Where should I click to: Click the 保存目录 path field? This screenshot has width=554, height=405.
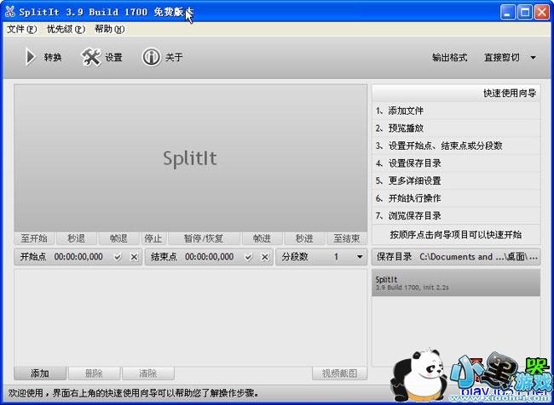[479, 257]
